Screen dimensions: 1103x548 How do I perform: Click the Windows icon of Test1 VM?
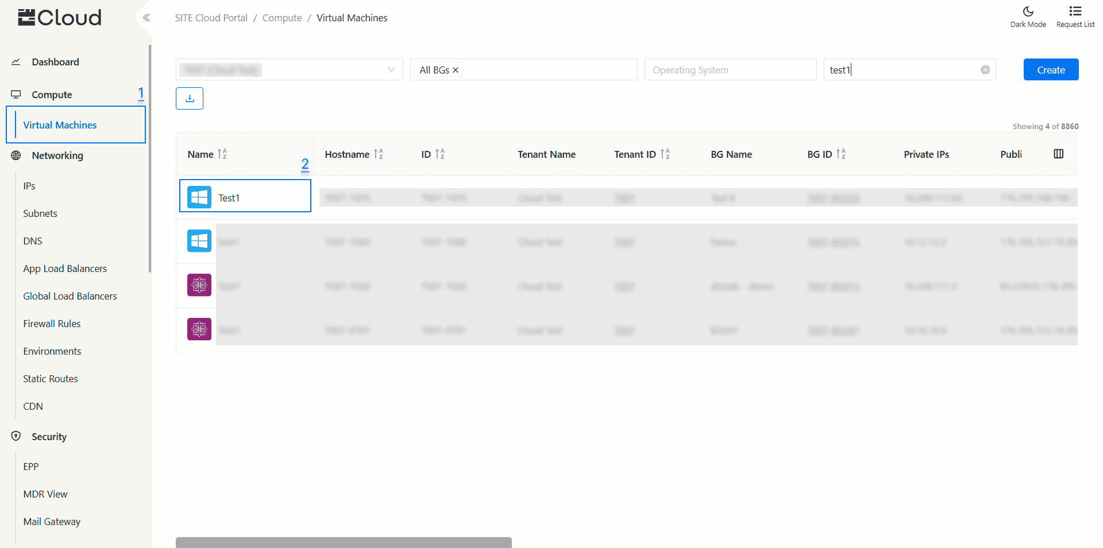pos(199,197)
